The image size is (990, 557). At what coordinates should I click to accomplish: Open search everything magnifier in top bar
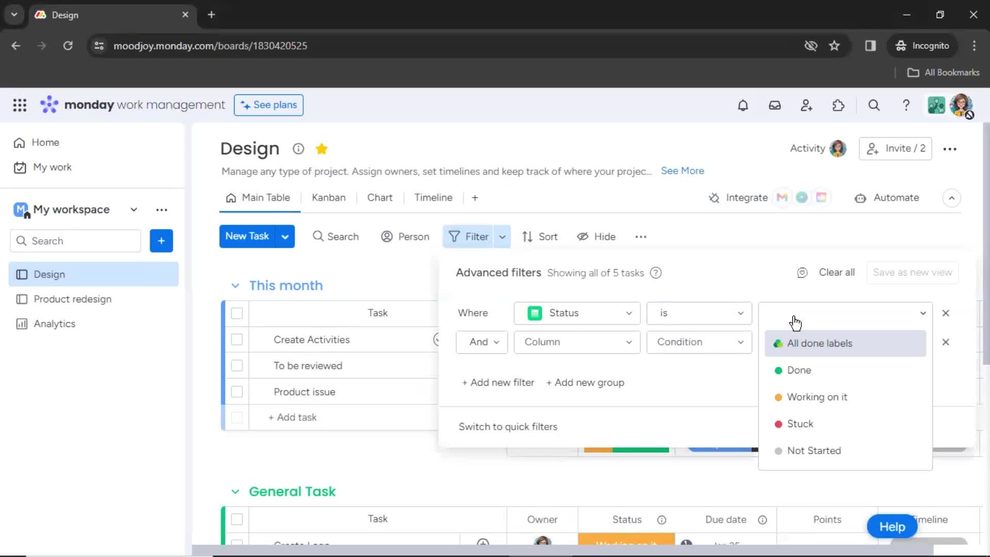click(x=874, y=105)
